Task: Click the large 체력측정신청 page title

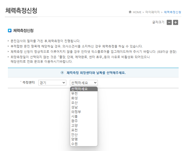Action: coord(21,10)
